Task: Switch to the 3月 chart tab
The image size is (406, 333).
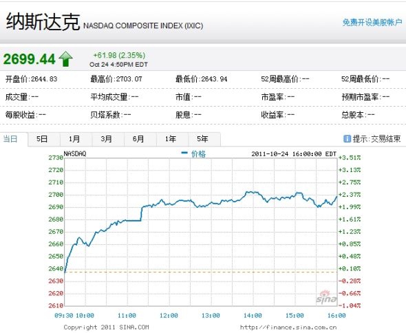Action: [x=106, y=139]
